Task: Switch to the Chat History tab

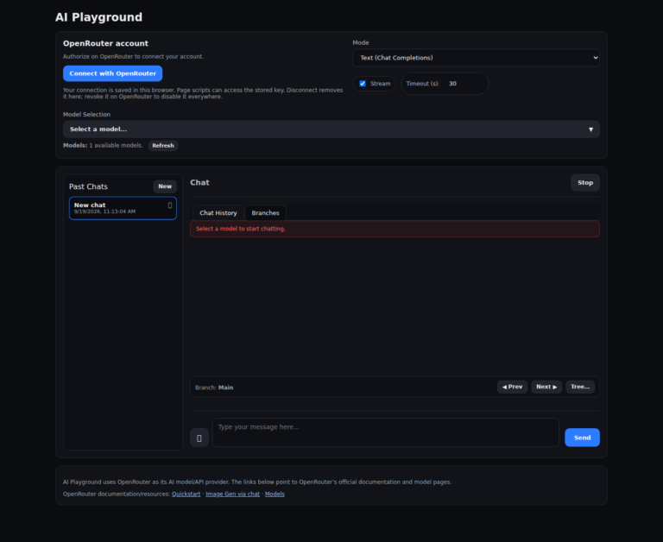Action: pos(218,212)
